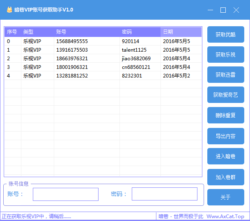Click the app icon in title bar
The image size is (250, 221).
9,10
